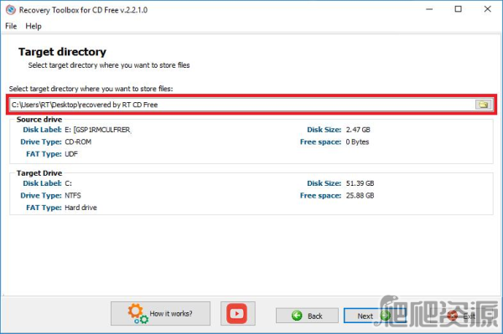This screenshot has height=334, width=503.
Task: Click the Target Drive group title
Action: pyautogui.click(x=39, y=173)
